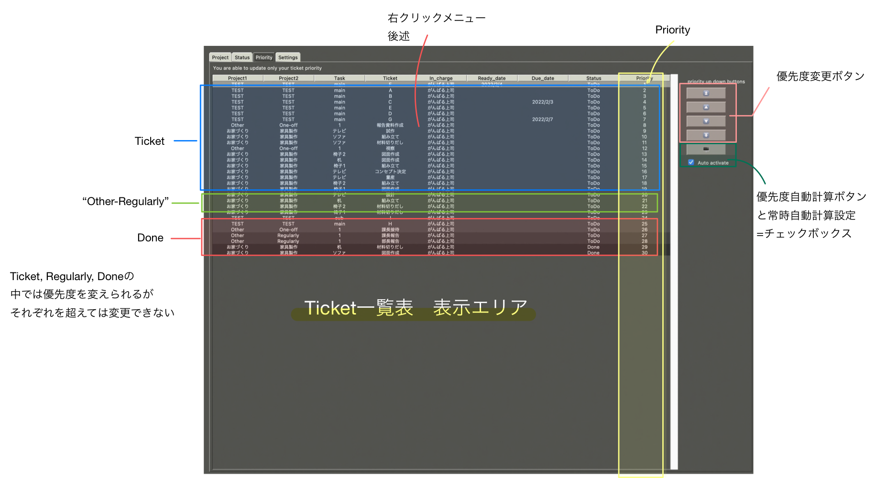Click the ToDo status in priority 10 row

[x=593, y=137]
